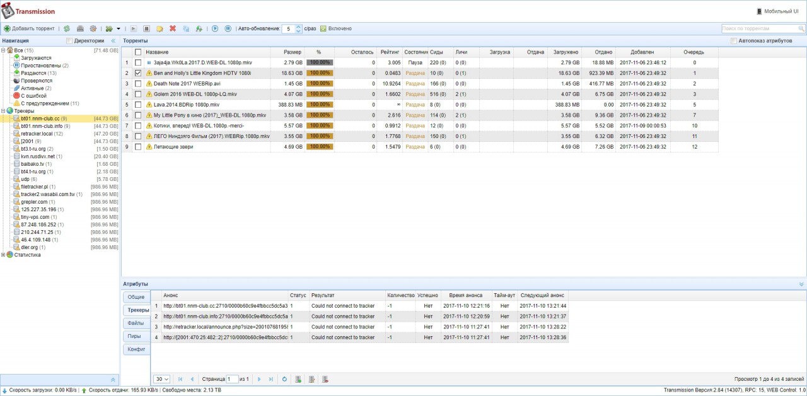
Task: Uncheck the Ben and Holly's torrent checkbox
Action: (138, 73)
